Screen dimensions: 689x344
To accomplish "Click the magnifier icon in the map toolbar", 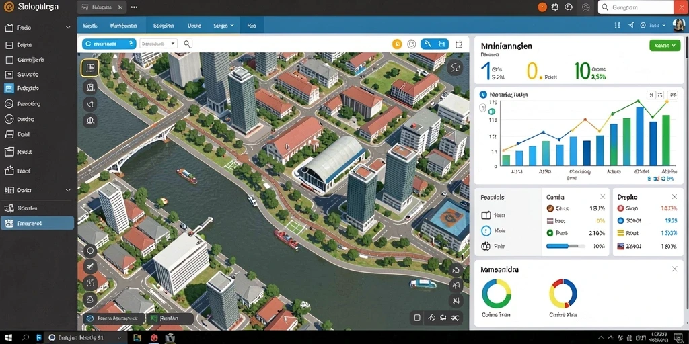I will click(x=187, y=44).
